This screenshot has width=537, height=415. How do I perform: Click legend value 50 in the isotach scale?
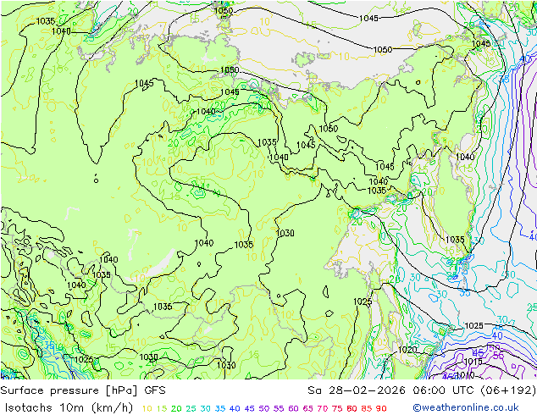264,408
